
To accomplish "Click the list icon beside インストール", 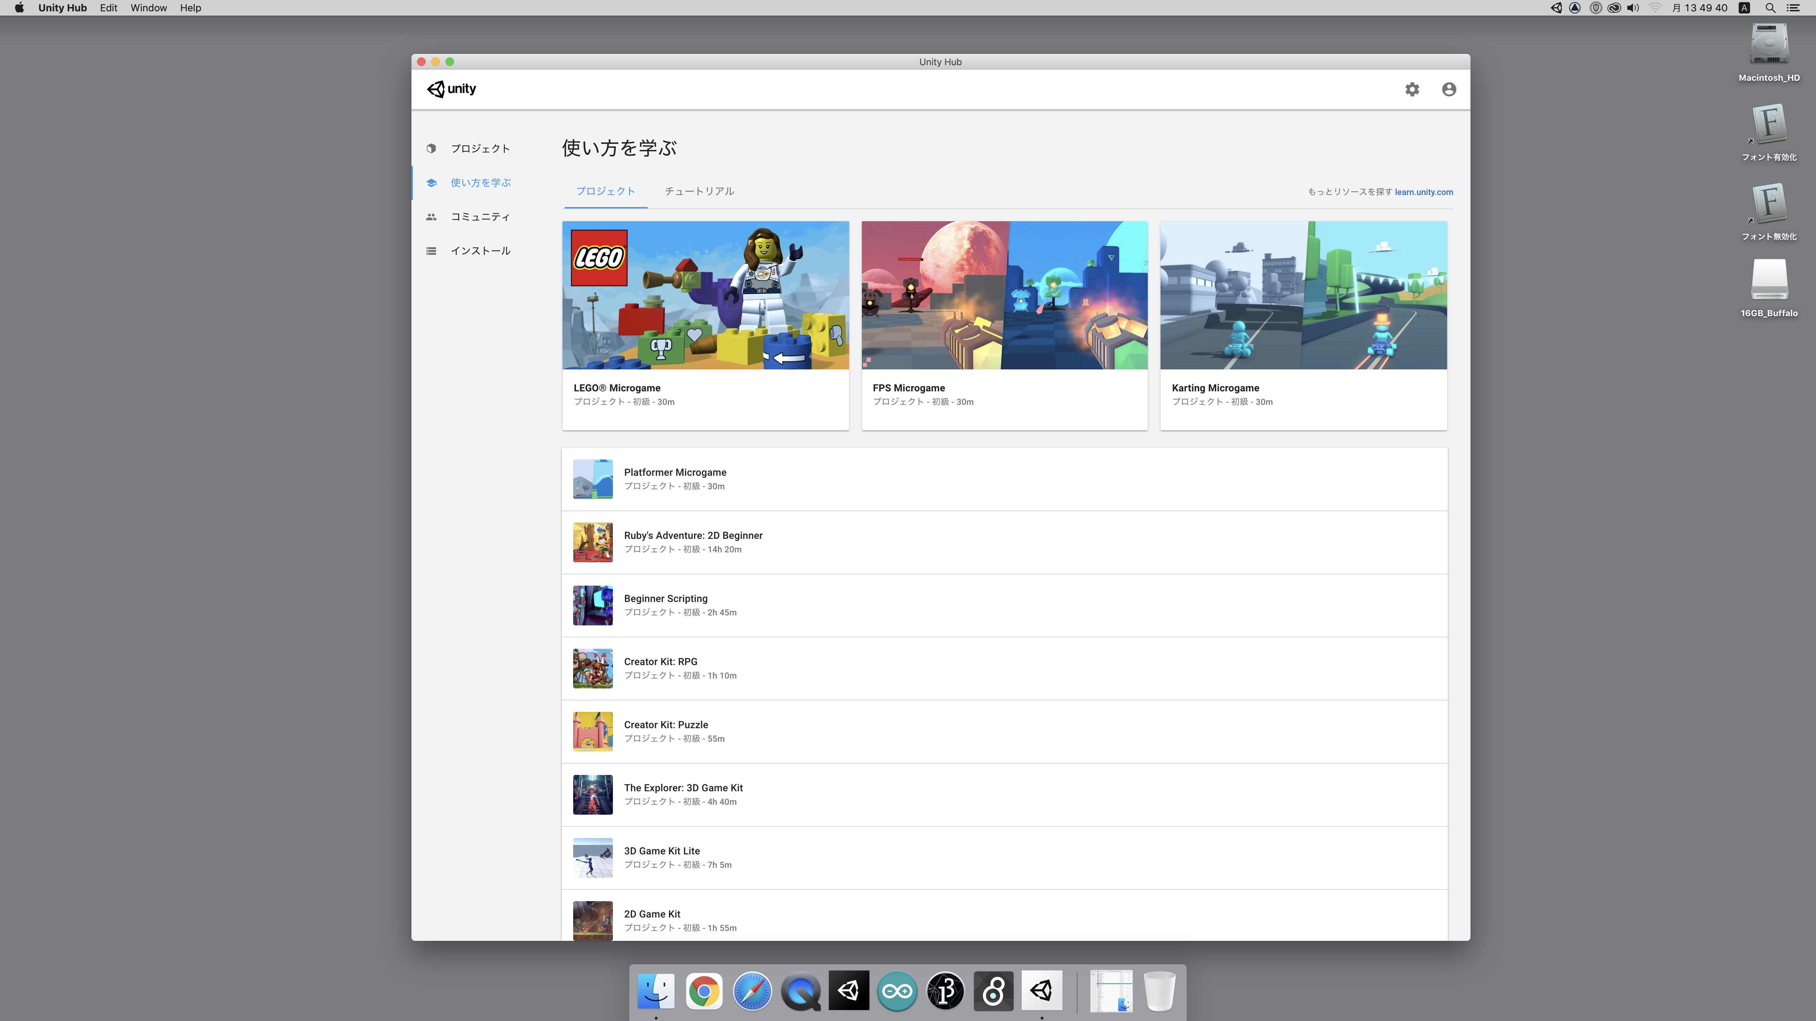I will click(431, 251).
